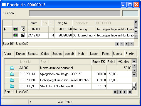
Task: Click the Brutto EK column header
Action: (99, 62)
